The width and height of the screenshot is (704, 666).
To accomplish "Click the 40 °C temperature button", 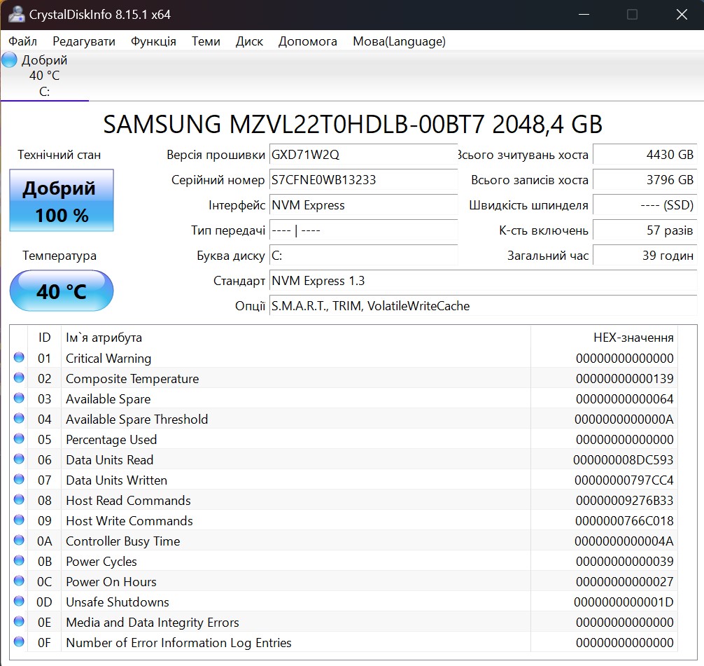I will [x=62, y=291].
